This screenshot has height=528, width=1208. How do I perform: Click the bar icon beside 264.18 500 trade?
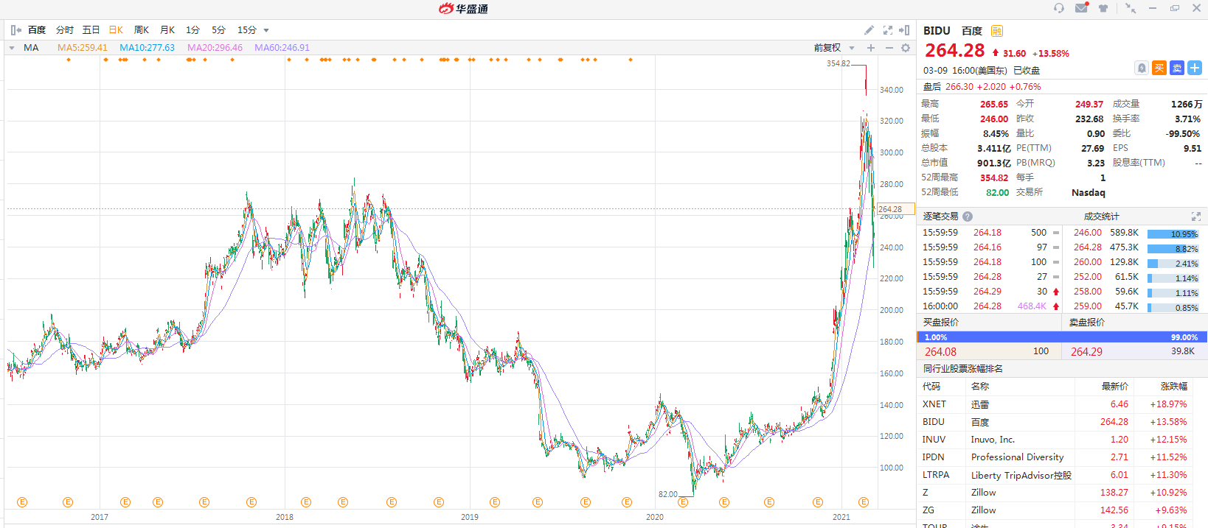(1056, 233)
